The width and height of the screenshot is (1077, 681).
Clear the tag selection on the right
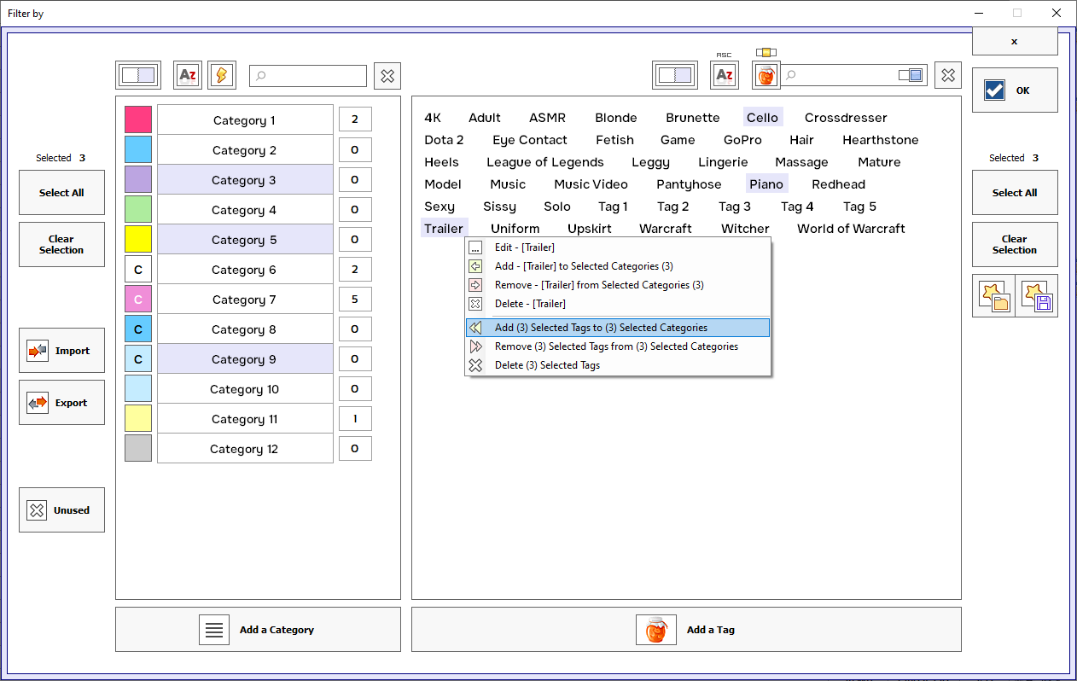1015,245
